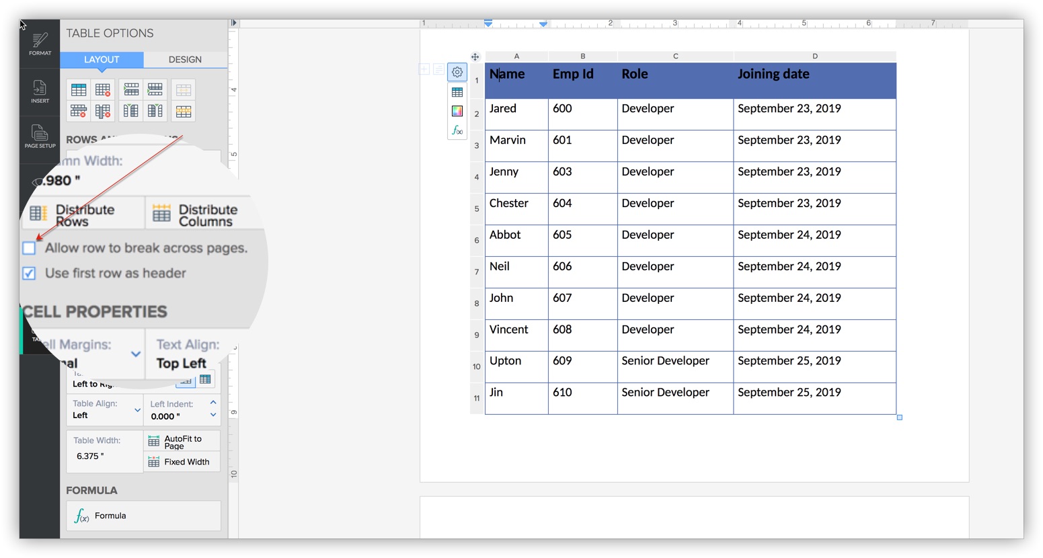
Task: Uncheck Use first row as header
Action: (29, 273)
